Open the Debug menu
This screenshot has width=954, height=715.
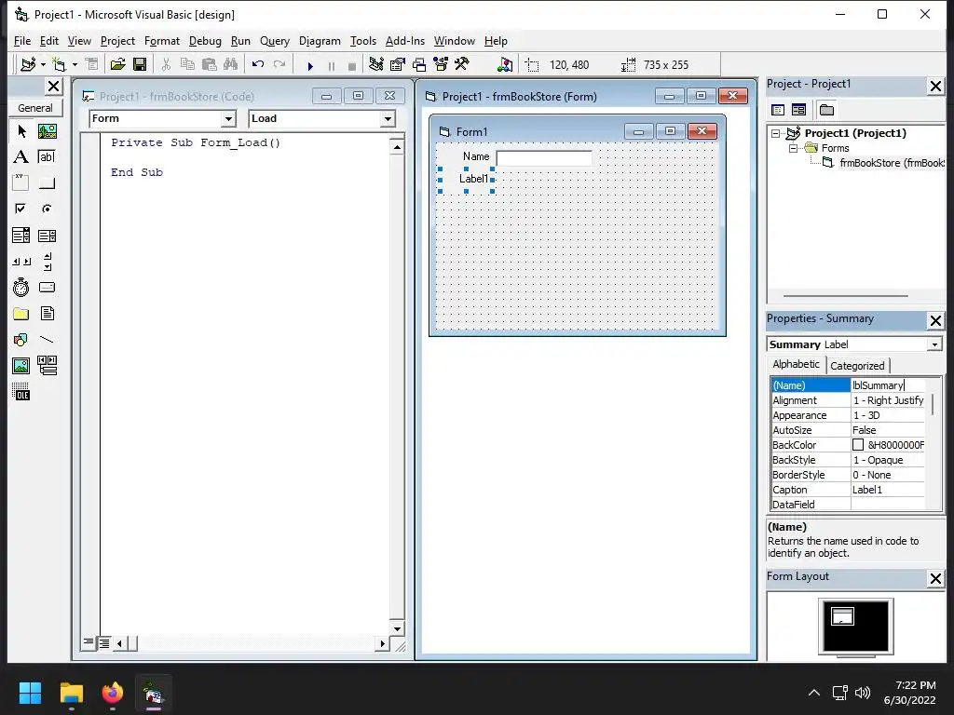pyautogui.click(x=205, y=41)
